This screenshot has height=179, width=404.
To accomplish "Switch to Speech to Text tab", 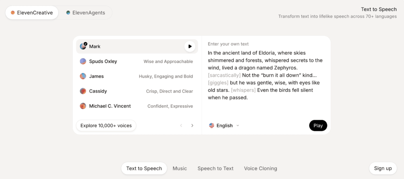I will 215,168.
